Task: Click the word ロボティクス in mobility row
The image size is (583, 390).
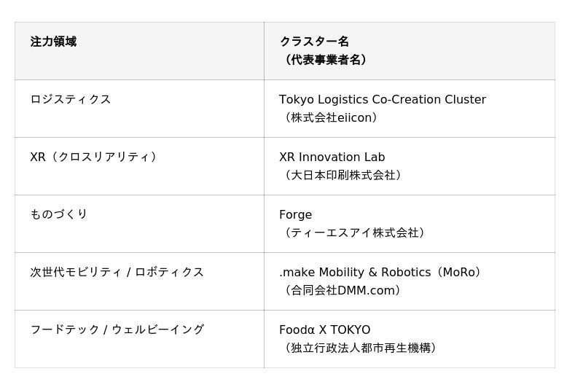Action: coord(169,272)
